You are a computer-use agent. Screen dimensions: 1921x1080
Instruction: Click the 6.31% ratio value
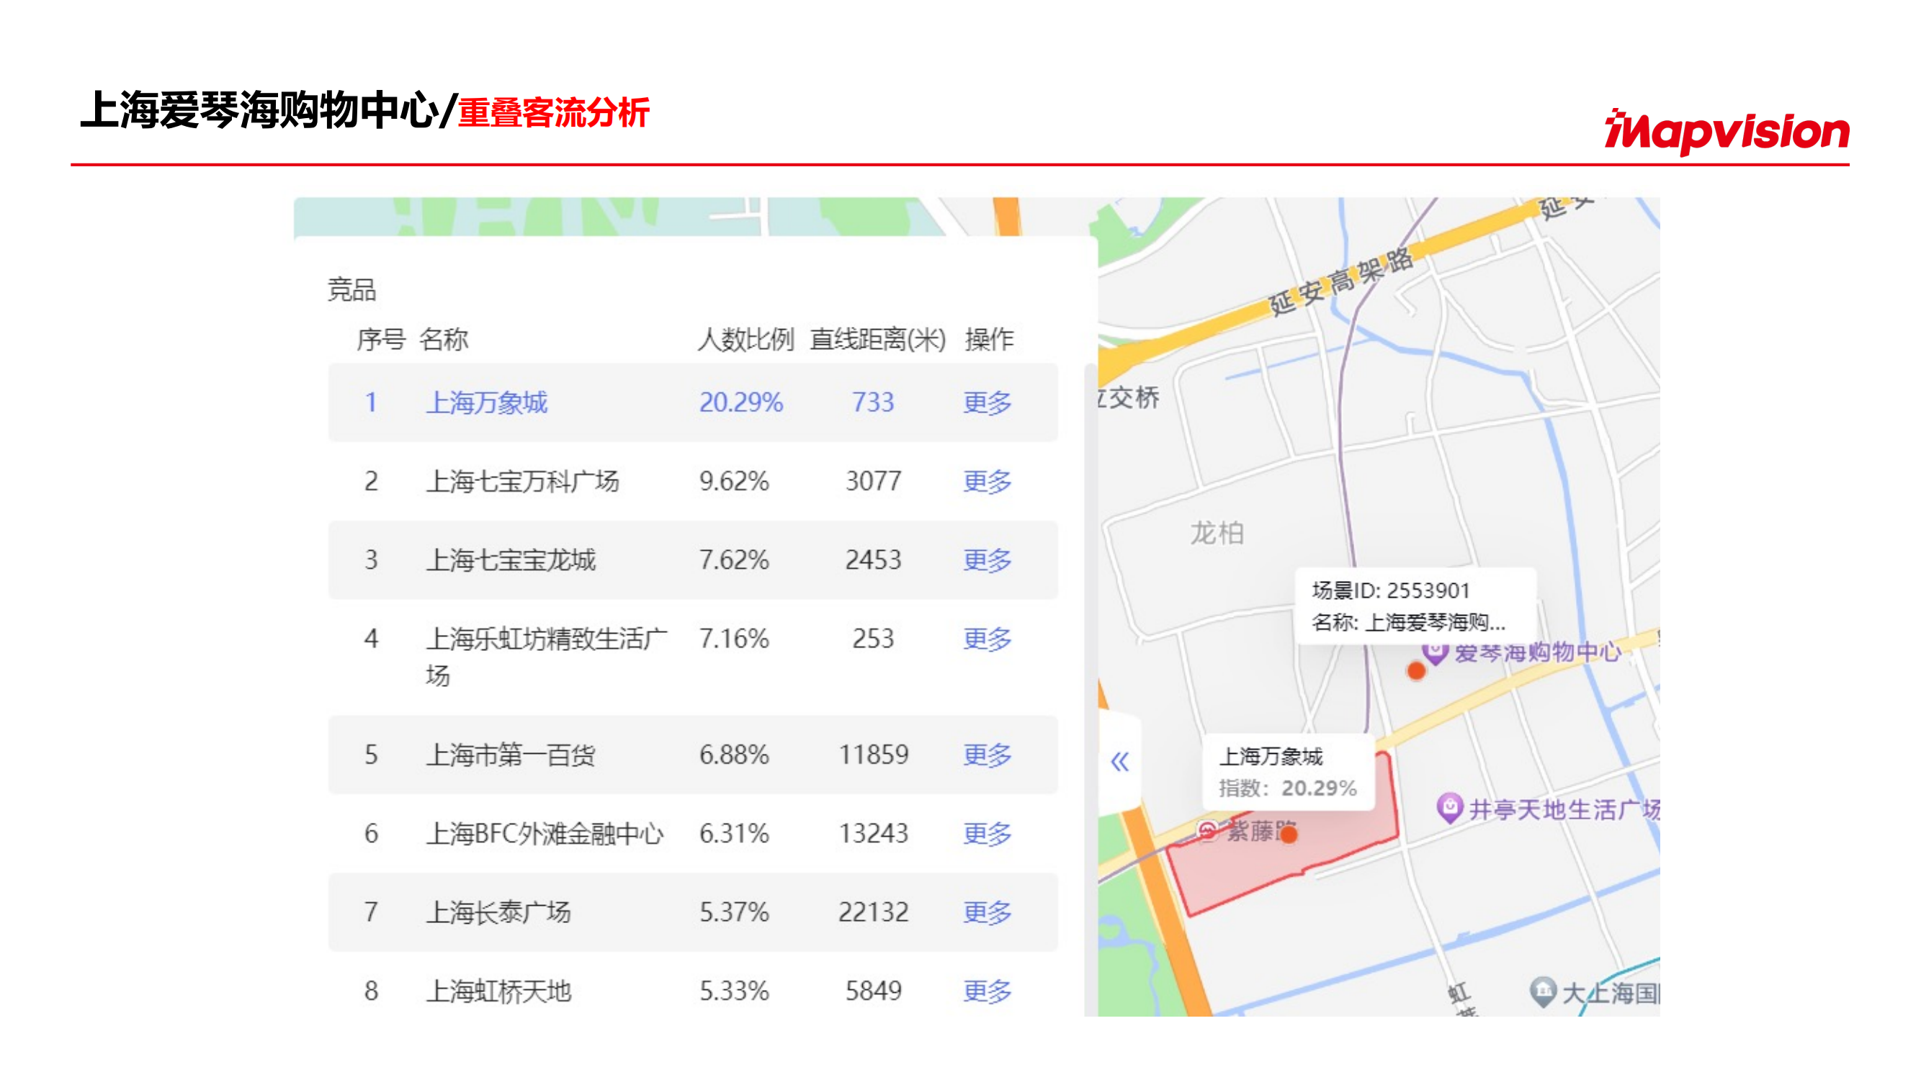pos(734,833)
